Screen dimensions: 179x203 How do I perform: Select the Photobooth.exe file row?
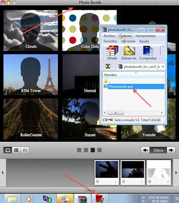pyautogui.click(x=134, y=86)
